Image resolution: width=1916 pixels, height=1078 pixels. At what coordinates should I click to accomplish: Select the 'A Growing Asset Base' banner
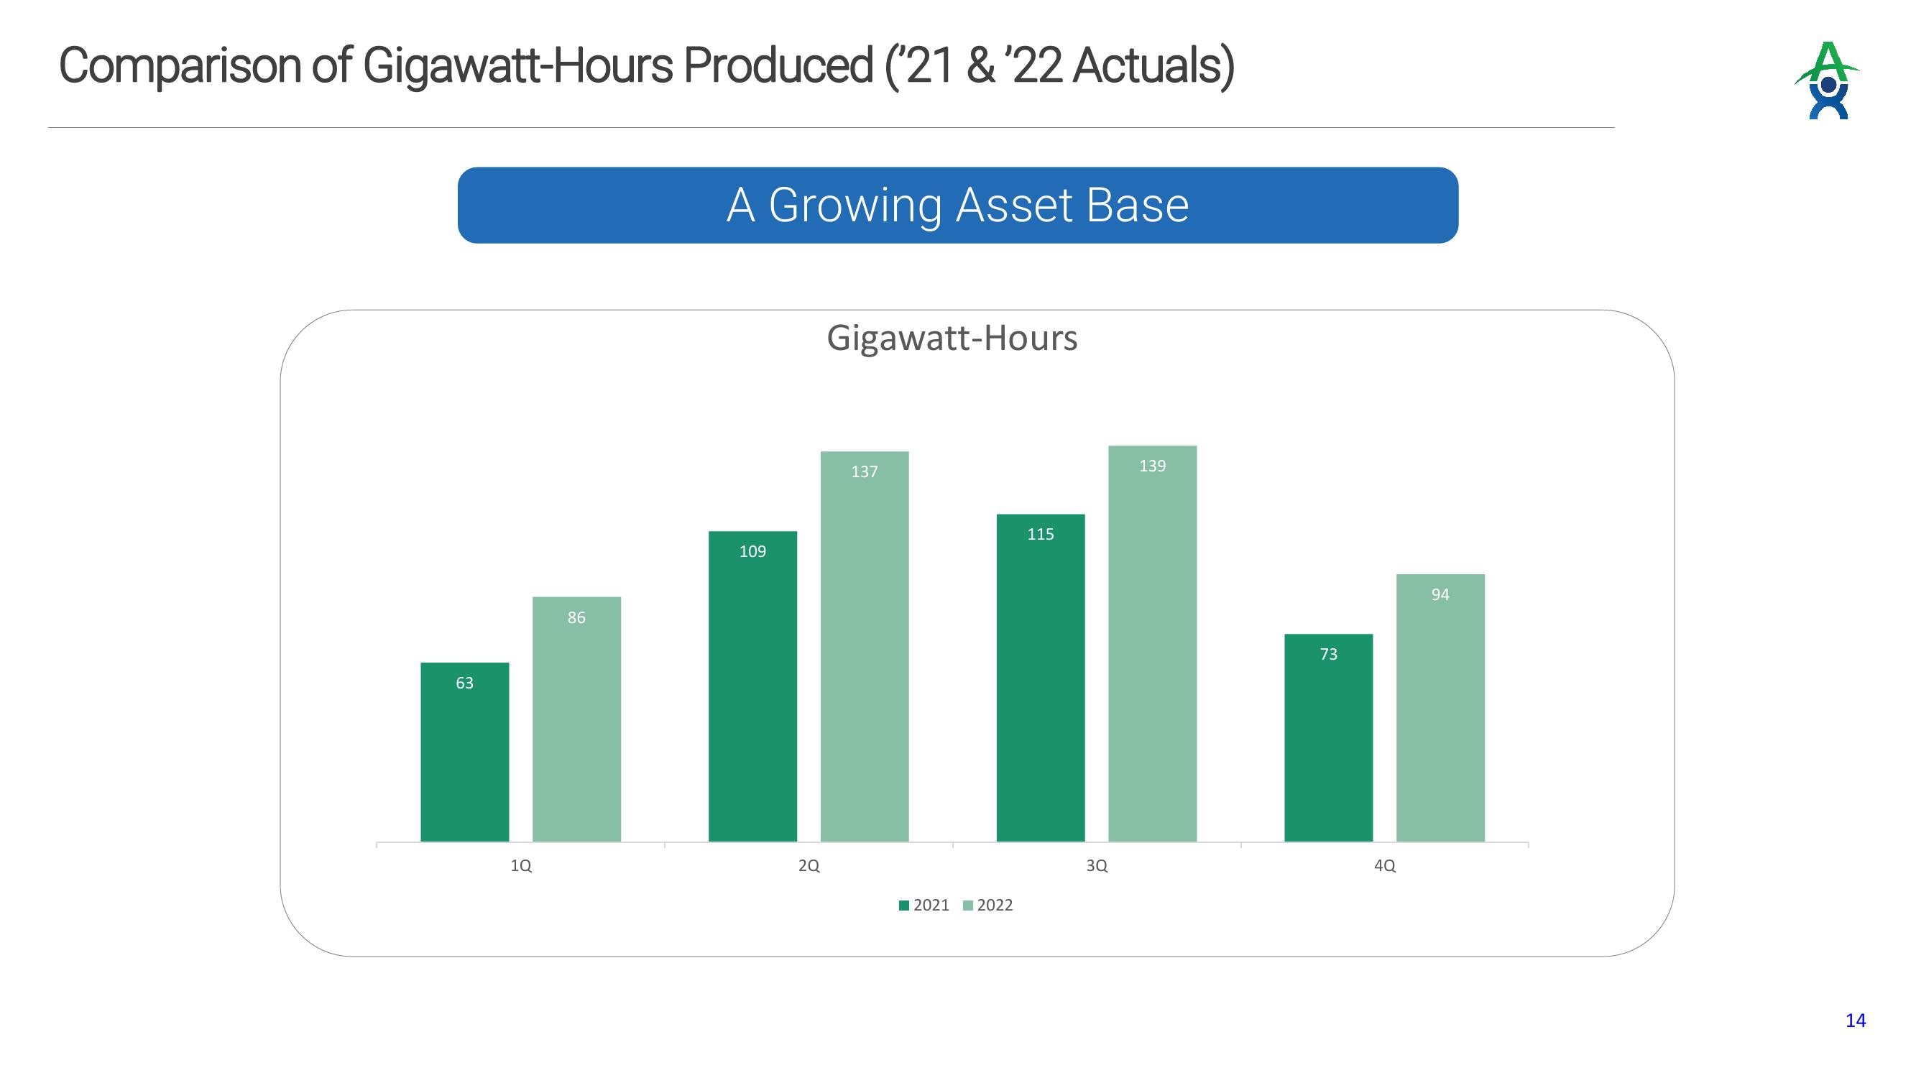click(958, 206)
